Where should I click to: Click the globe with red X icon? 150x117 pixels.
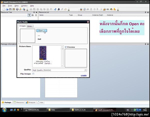click(24, 9)
